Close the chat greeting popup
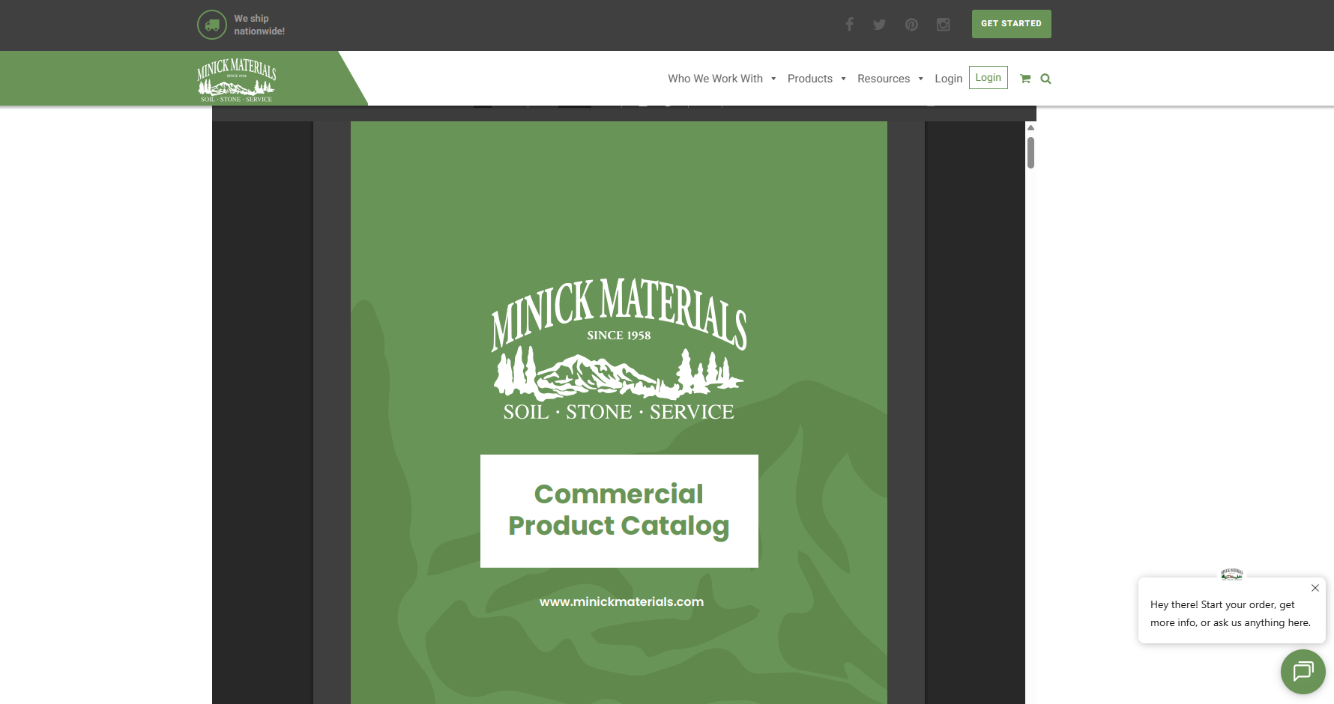 pyautogui.click(x=1315, y=588)
